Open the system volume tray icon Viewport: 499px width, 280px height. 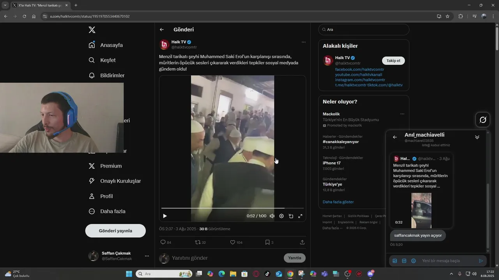point(474,274)
